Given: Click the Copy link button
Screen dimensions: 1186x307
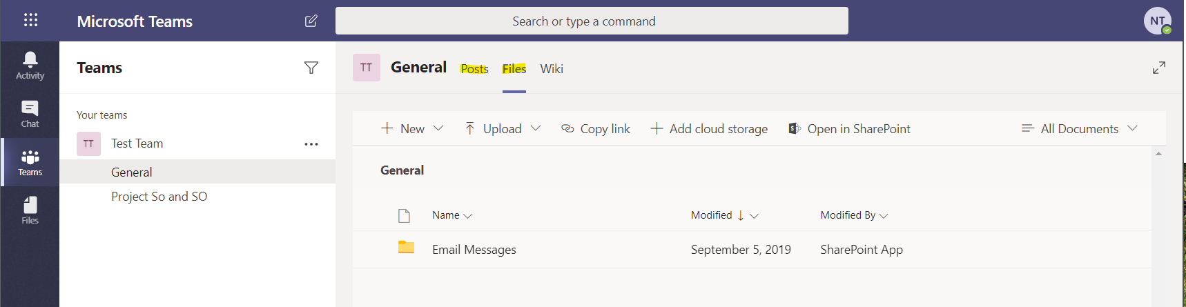Looking at the screenshot, I should click(x=596, y=128).
